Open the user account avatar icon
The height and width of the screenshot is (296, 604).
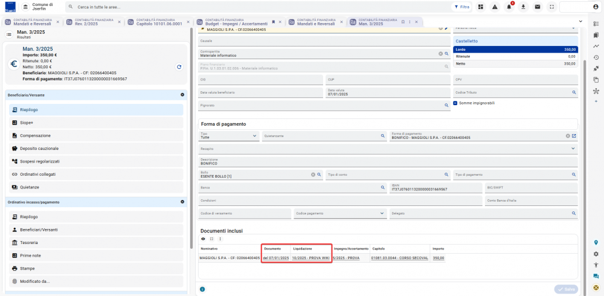596,7
